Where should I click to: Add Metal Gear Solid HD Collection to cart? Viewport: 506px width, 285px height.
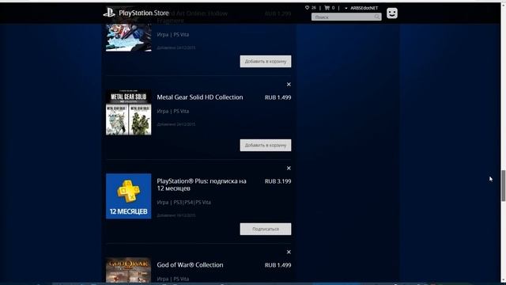tap(266, 145)
